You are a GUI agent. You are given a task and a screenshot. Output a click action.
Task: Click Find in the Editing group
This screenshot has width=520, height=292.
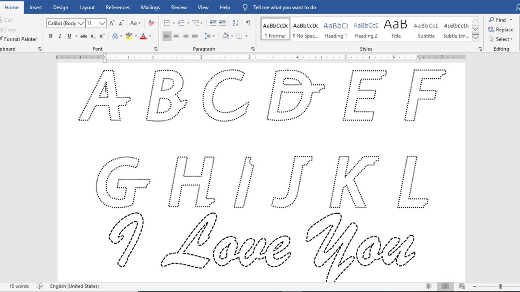498,20
